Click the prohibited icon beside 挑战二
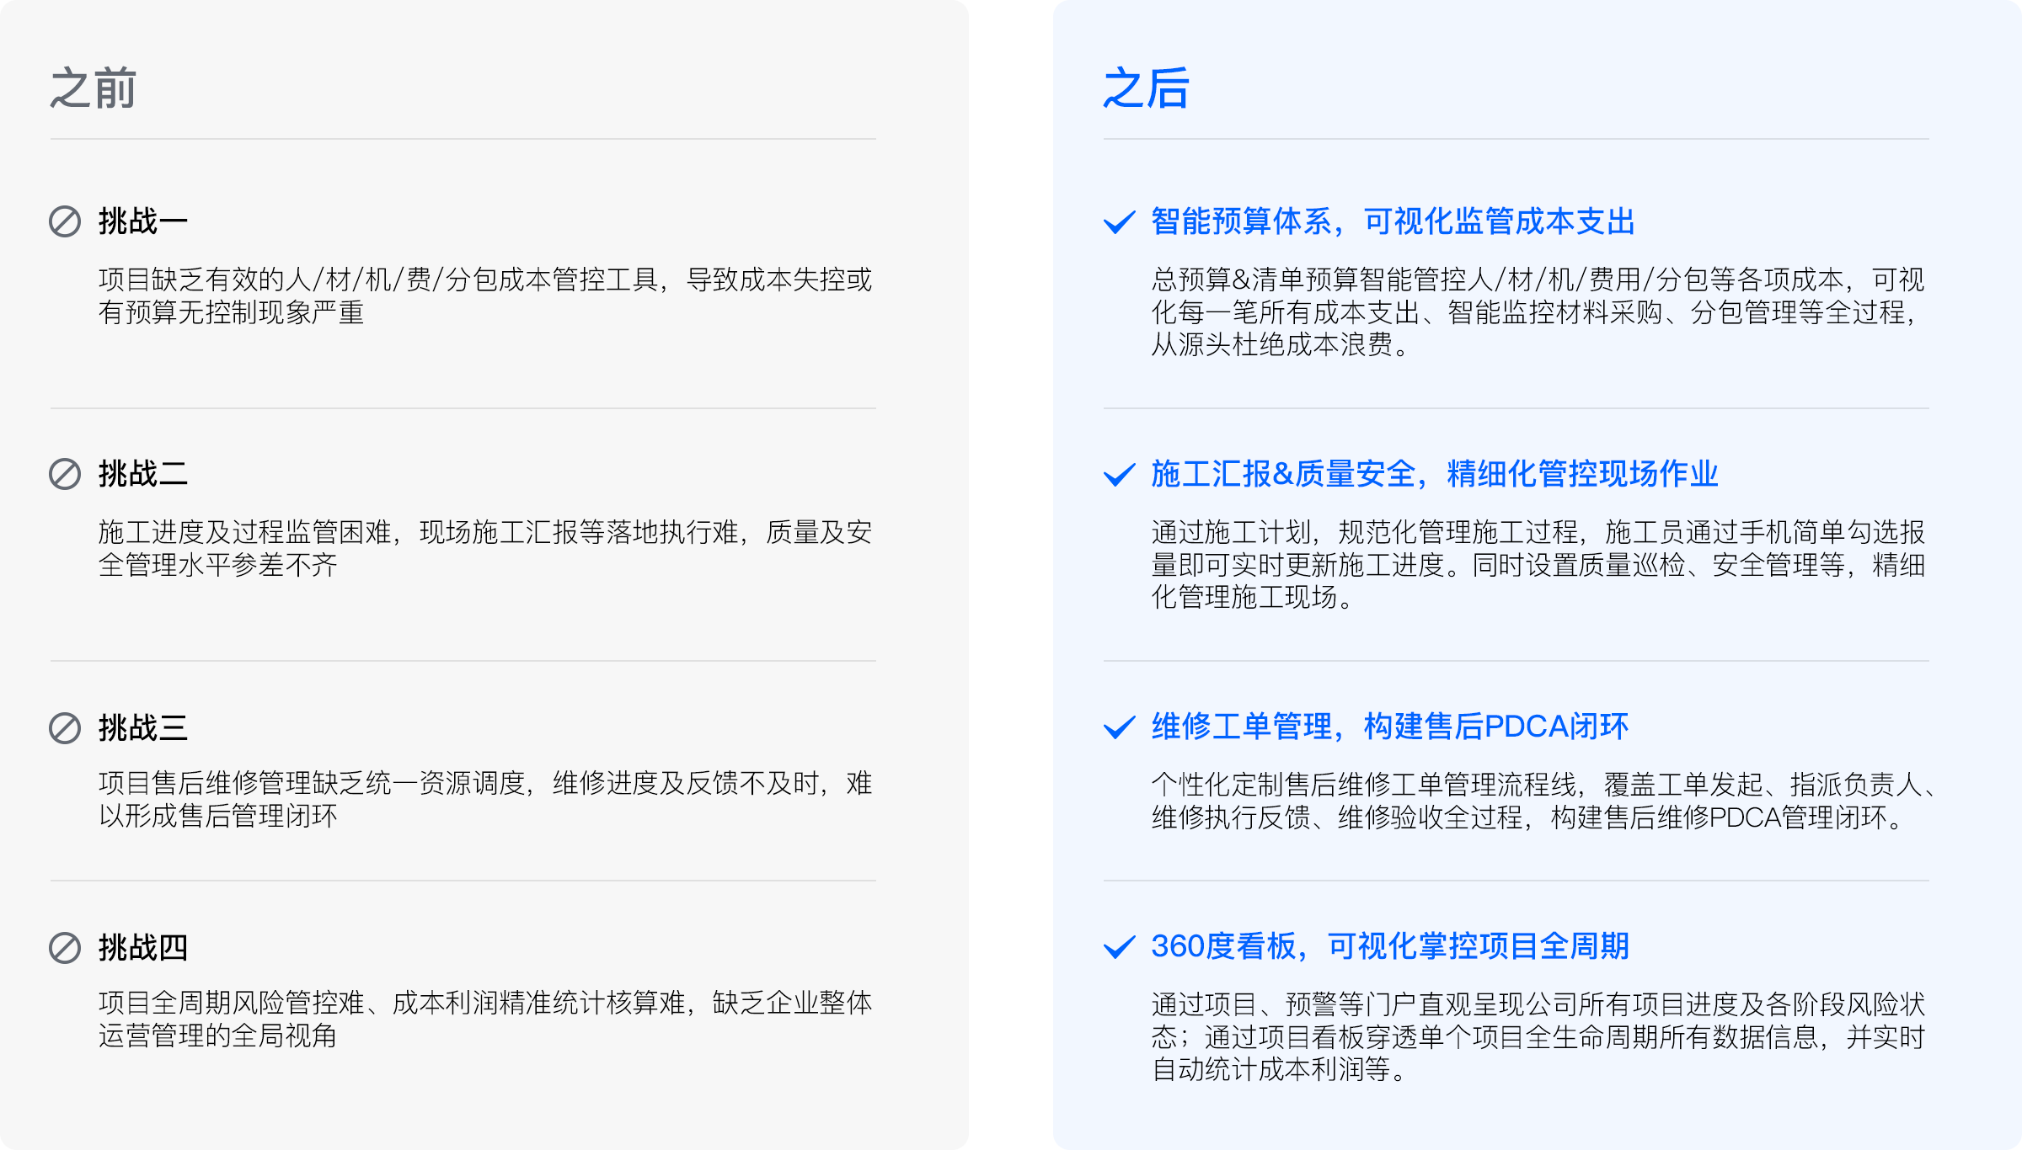The width and height of the screenshot is (2022, 1150). pos(65,474)
